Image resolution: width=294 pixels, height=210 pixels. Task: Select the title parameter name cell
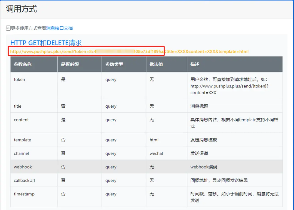click(x=34, y=106)
